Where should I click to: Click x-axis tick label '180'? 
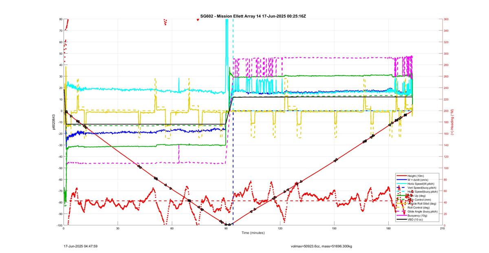pyautogui.click(x=388, y=228)
